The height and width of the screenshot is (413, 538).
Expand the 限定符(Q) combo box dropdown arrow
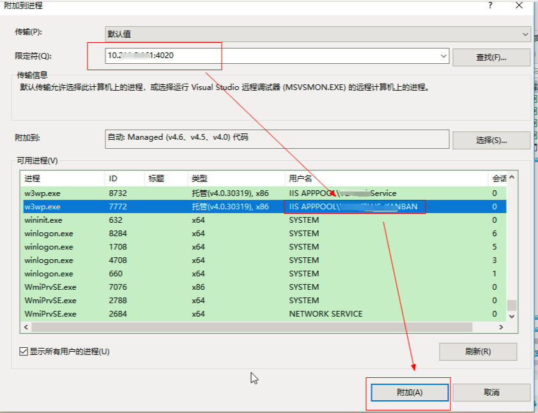click(x=445, y=56)
